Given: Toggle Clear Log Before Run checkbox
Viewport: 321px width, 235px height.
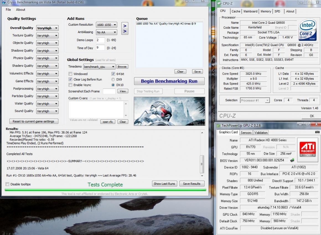Looking at the screenshot, I should pyautogui.click(x=70, y=79).
